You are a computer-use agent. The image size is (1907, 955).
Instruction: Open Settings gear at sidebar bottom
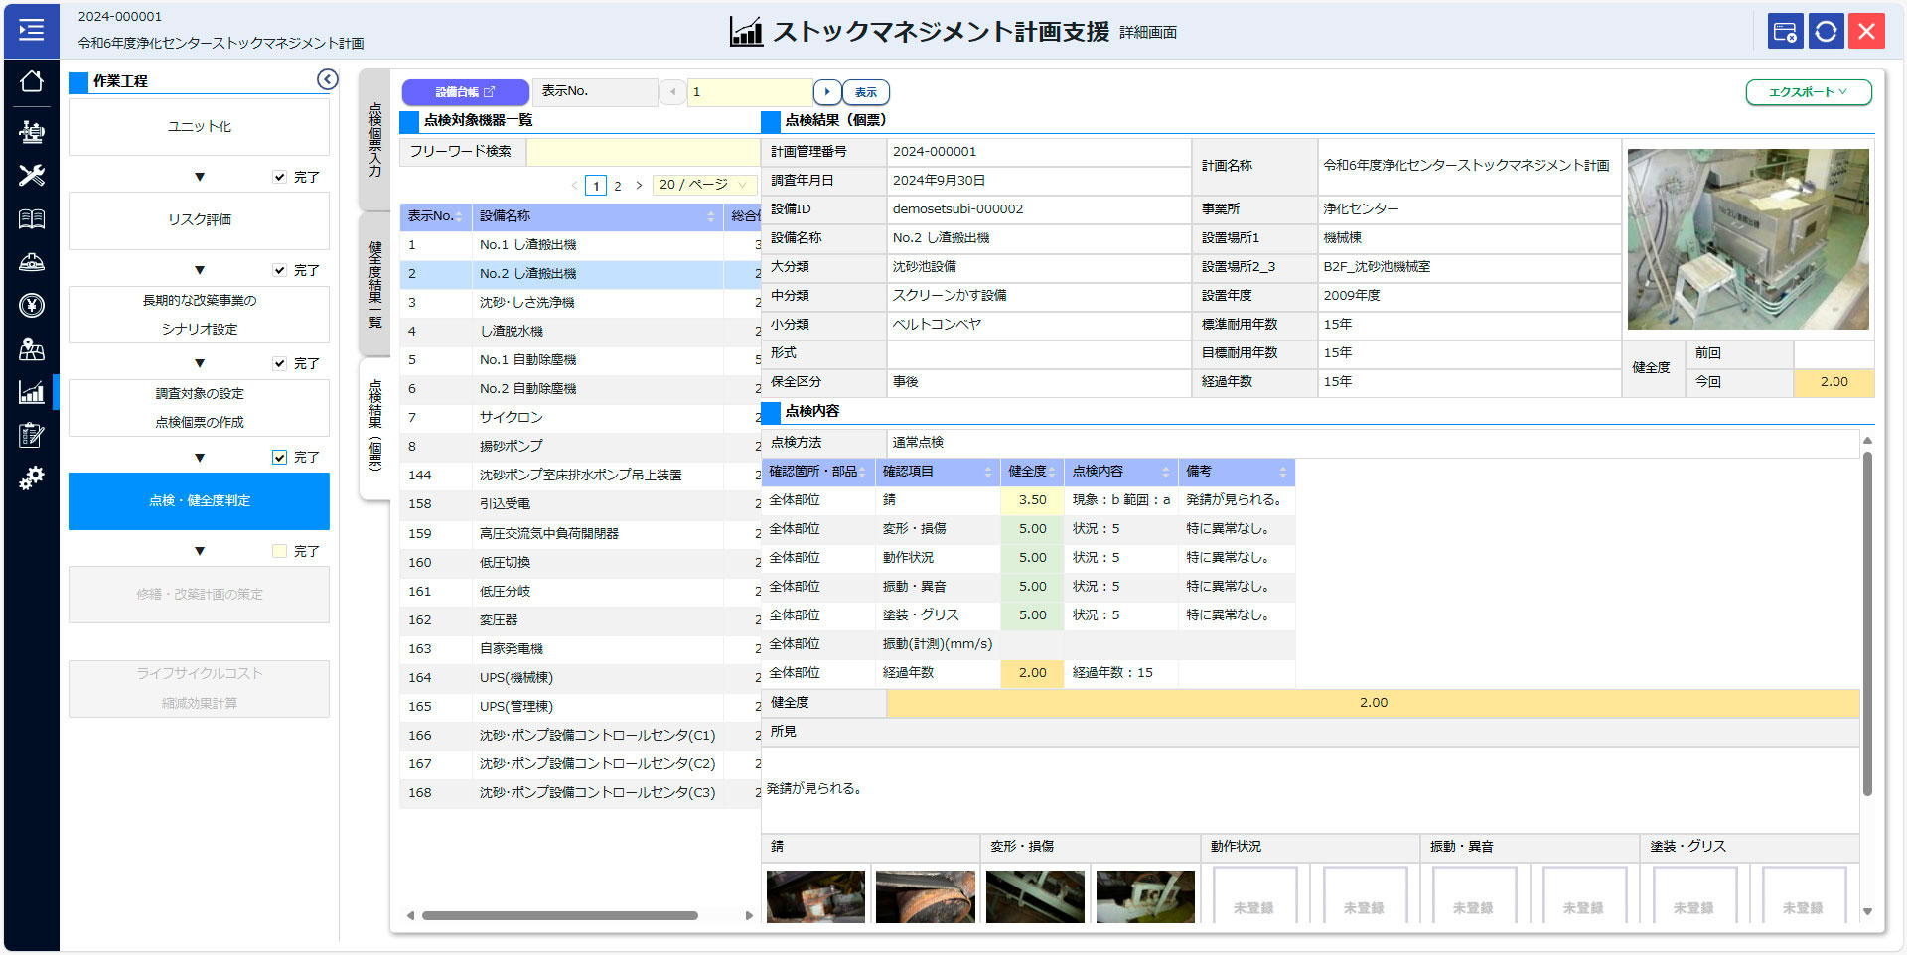click(32, 477)
